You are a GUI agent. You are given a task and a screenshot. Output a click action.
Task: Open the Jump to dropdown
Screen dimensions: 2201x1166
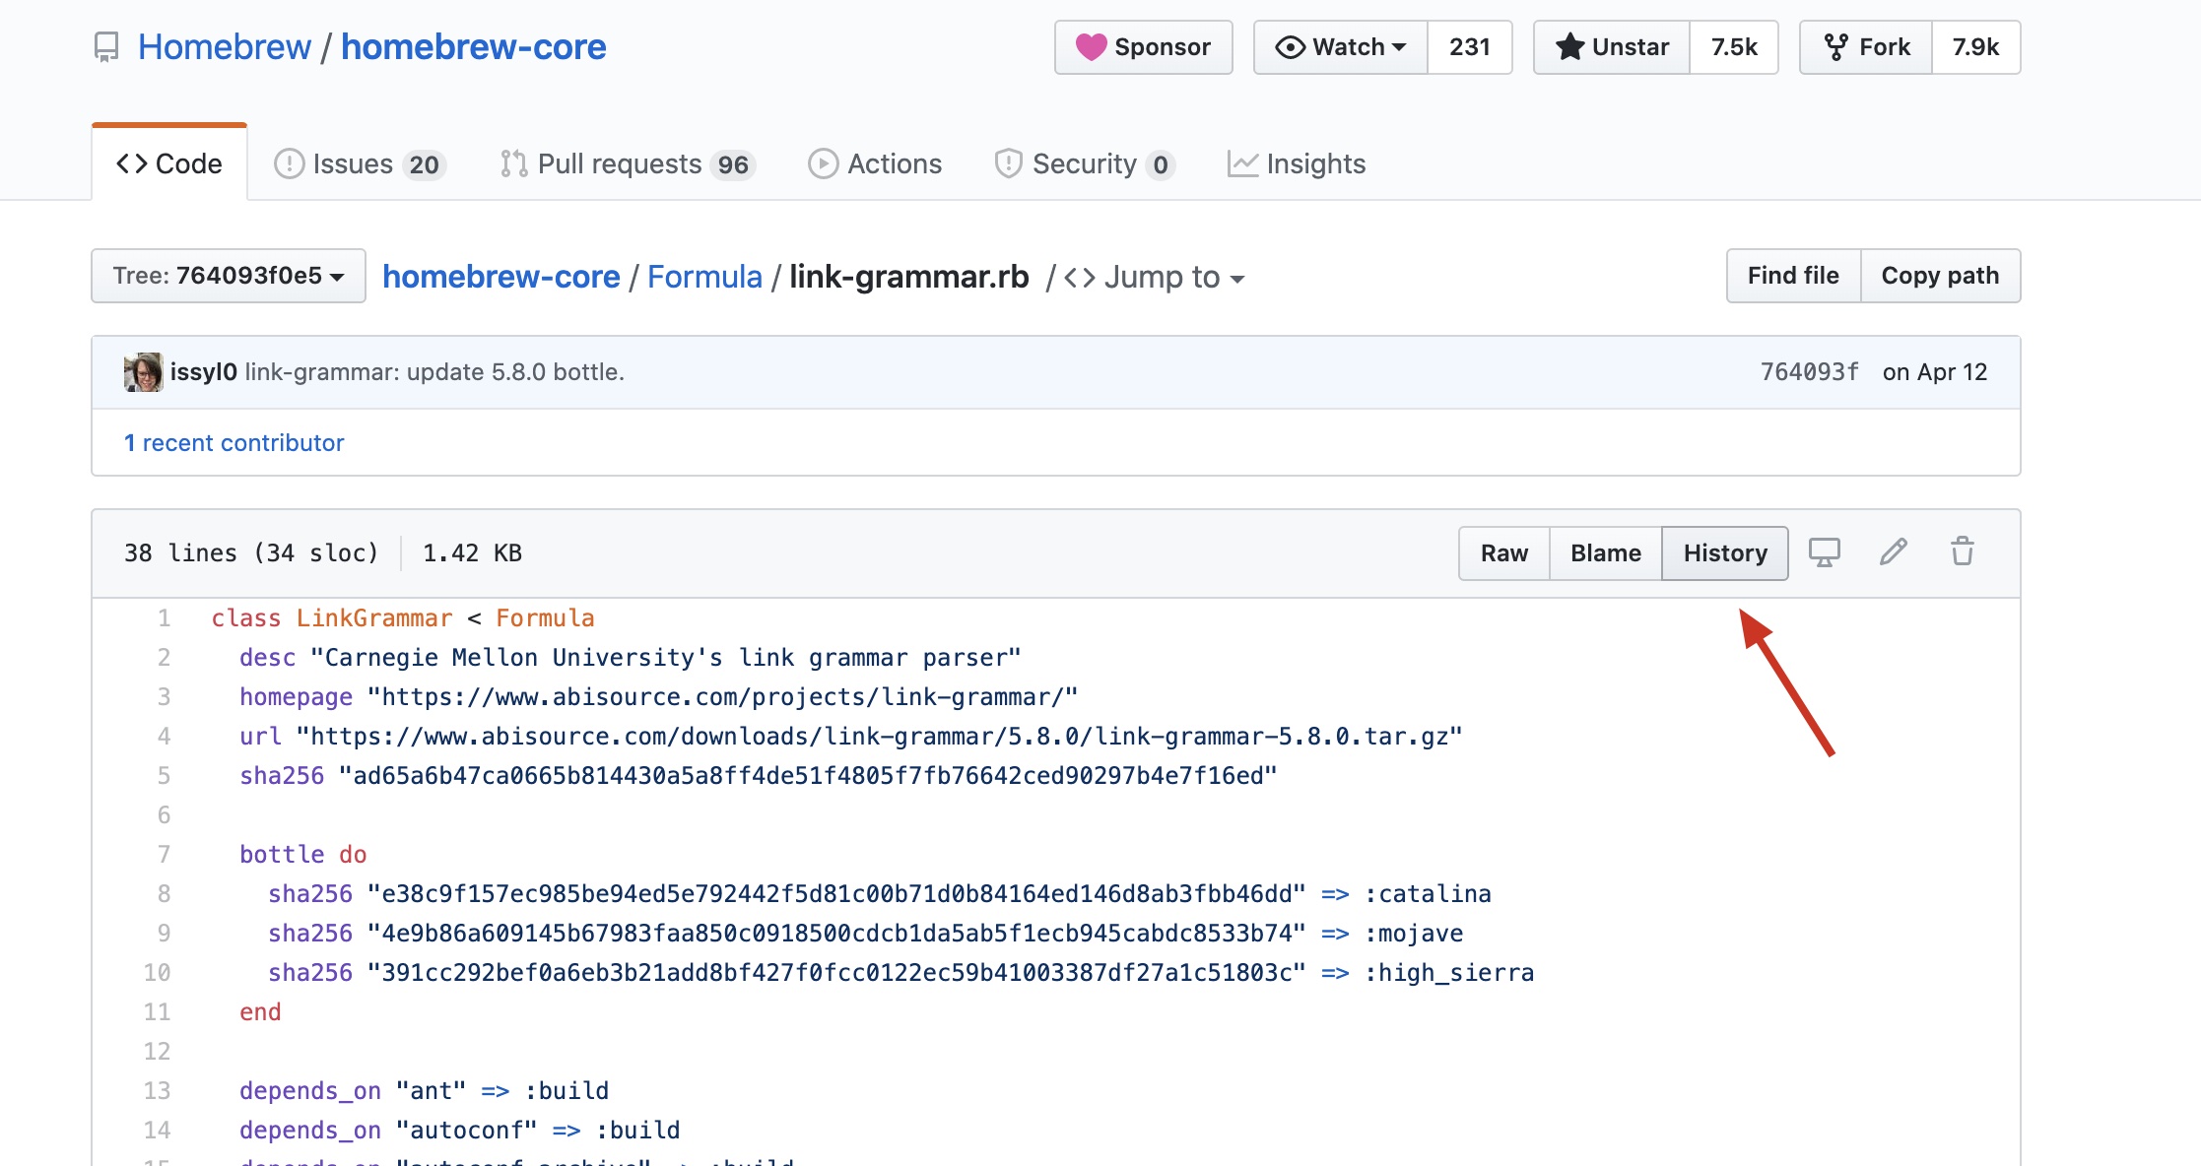pos(1155,278)
